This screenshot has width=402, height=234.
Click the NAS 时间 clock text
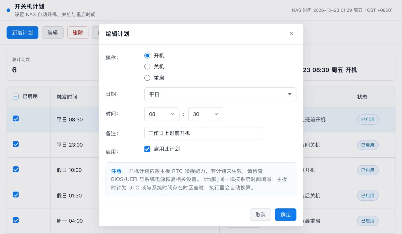point(342,10)
